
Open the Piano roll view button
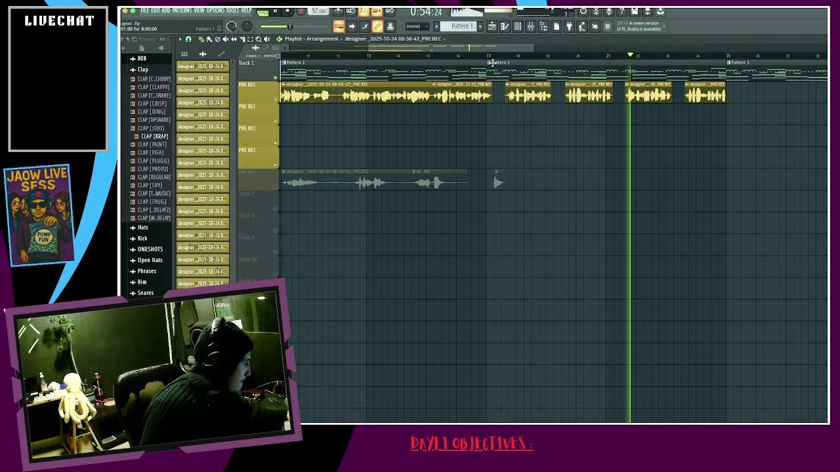[505, 26]
